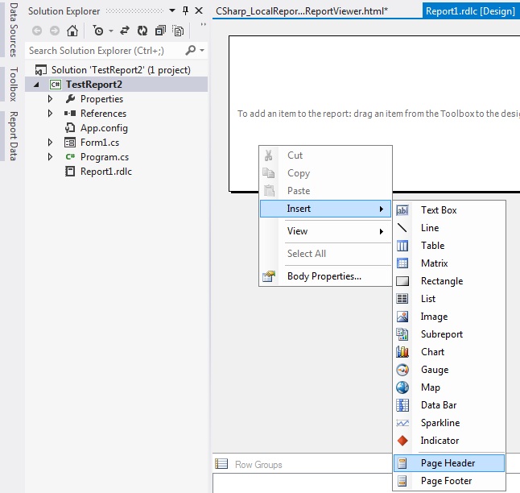Collapse the TestReport2 project node
520x493 pixels.
[36, 85]
